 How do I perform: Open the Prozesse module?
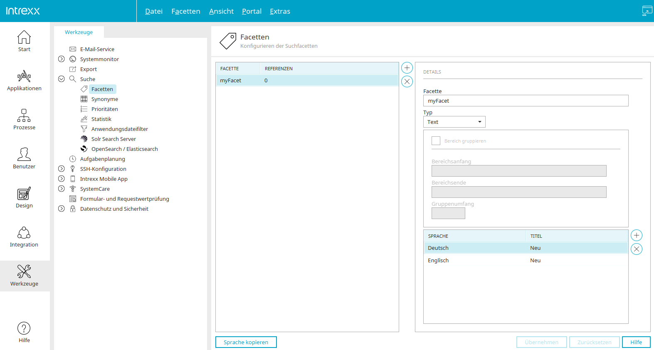point(24,120)
